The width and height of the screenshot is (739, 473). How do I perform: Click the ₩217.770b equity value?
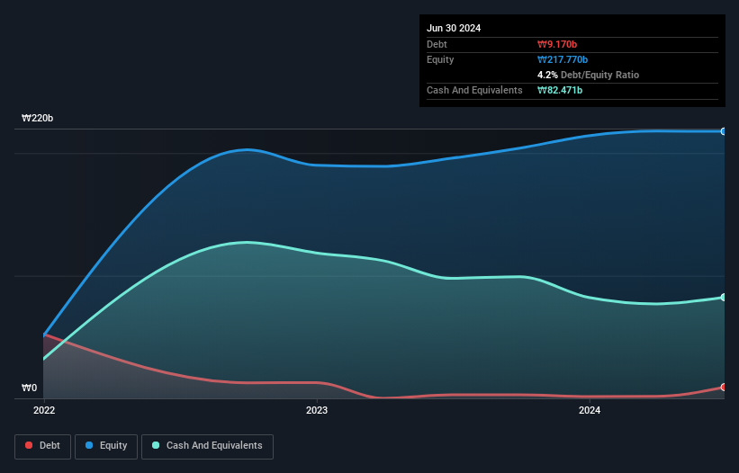[563, 59]
